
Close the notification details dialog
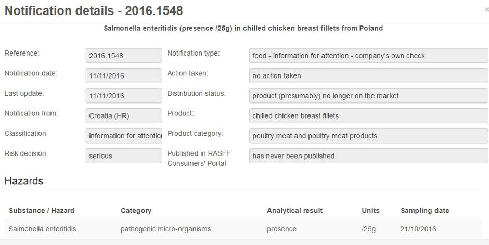click(x=486, y=10)
